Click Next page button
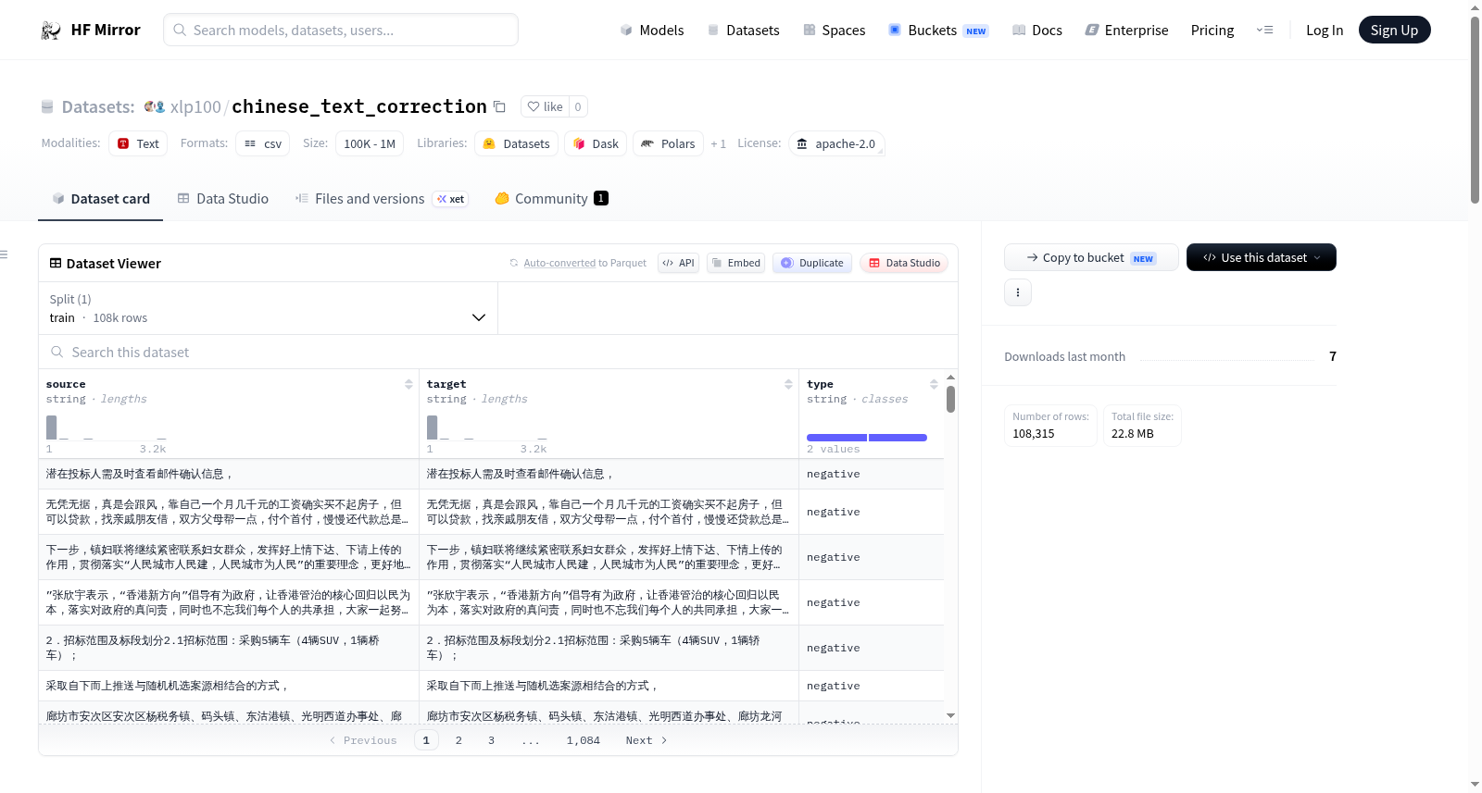Screen dimensions: 1482x793 [x=647, y=740]
